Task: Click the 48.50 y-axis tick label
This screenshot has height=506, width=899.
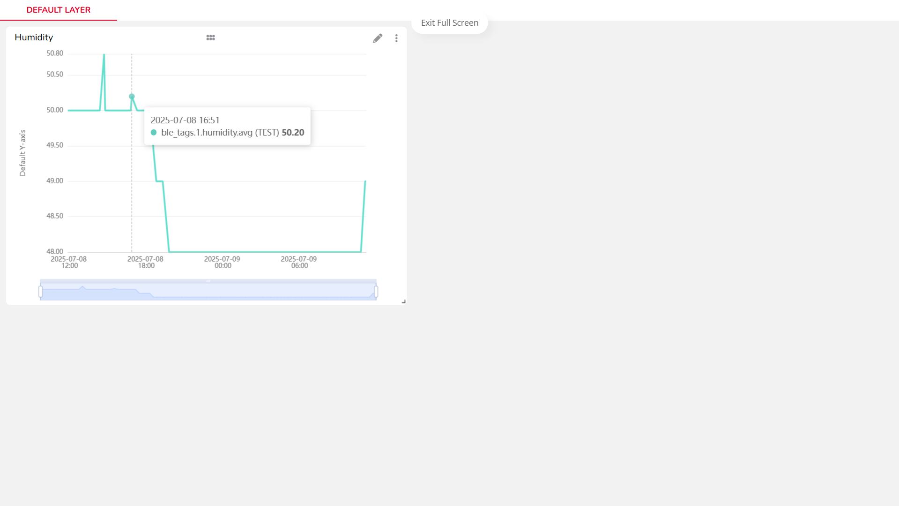Action: (x=55, y=216)
